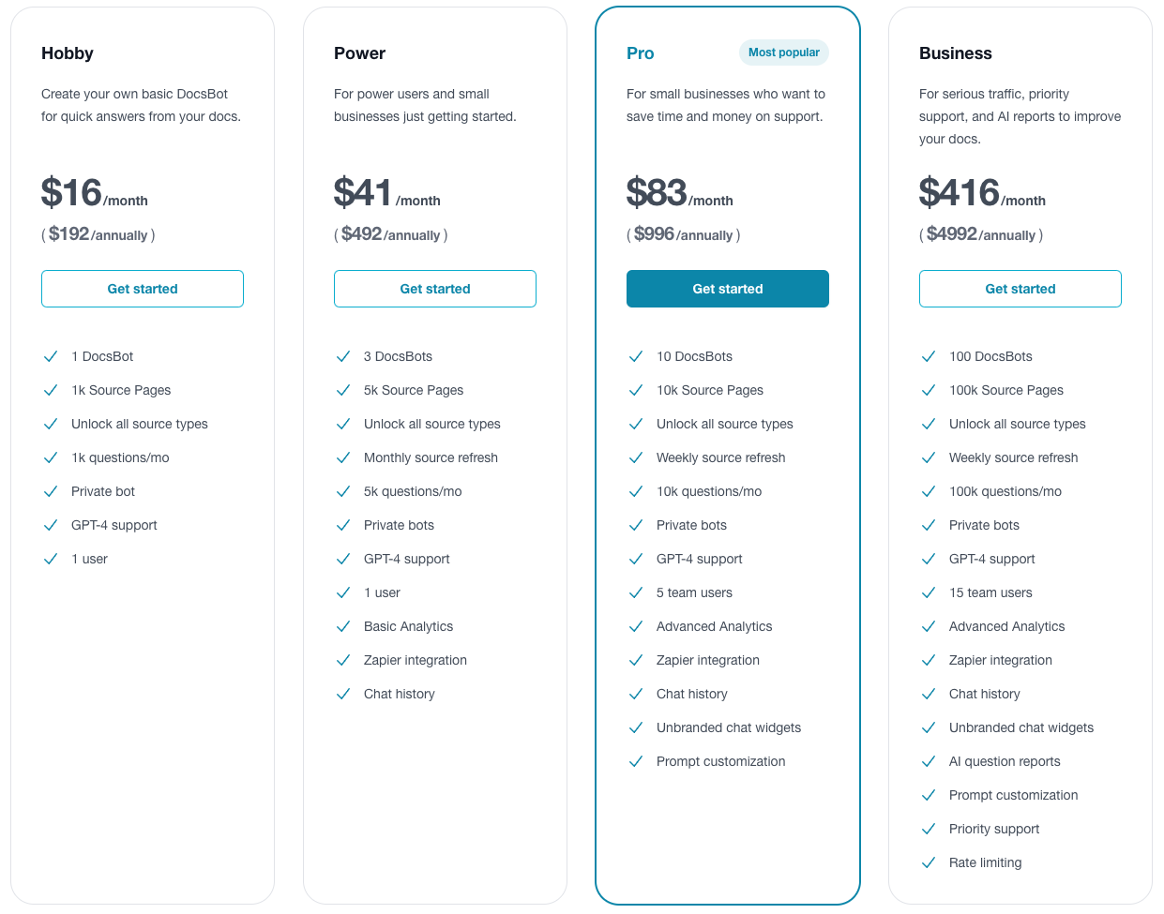Click checkmark beside Basic Analytics
This screenshot has height=914, width=1164.
(343, 626)
